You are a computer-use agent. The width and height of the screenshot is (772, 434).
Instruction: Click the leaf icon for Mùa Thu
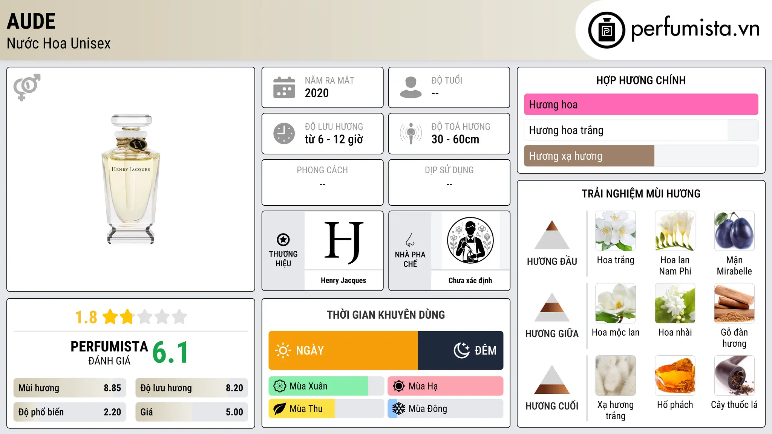tap(280, 409)
